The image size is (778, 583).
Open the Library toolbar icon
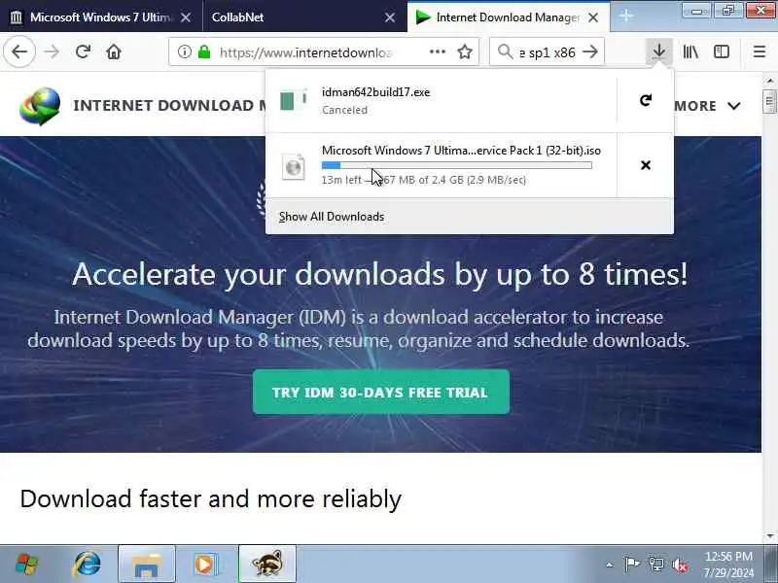(690, 51)
